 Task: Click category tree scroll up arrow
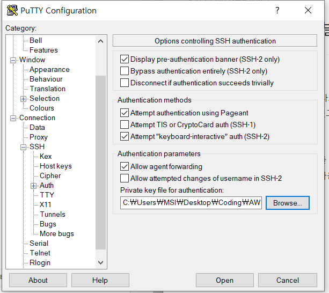[x=101, y=41]
